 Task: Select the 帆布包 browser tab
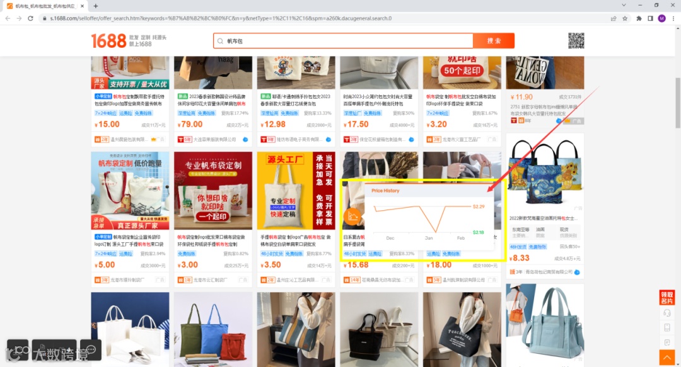click(x=44, y=6)
